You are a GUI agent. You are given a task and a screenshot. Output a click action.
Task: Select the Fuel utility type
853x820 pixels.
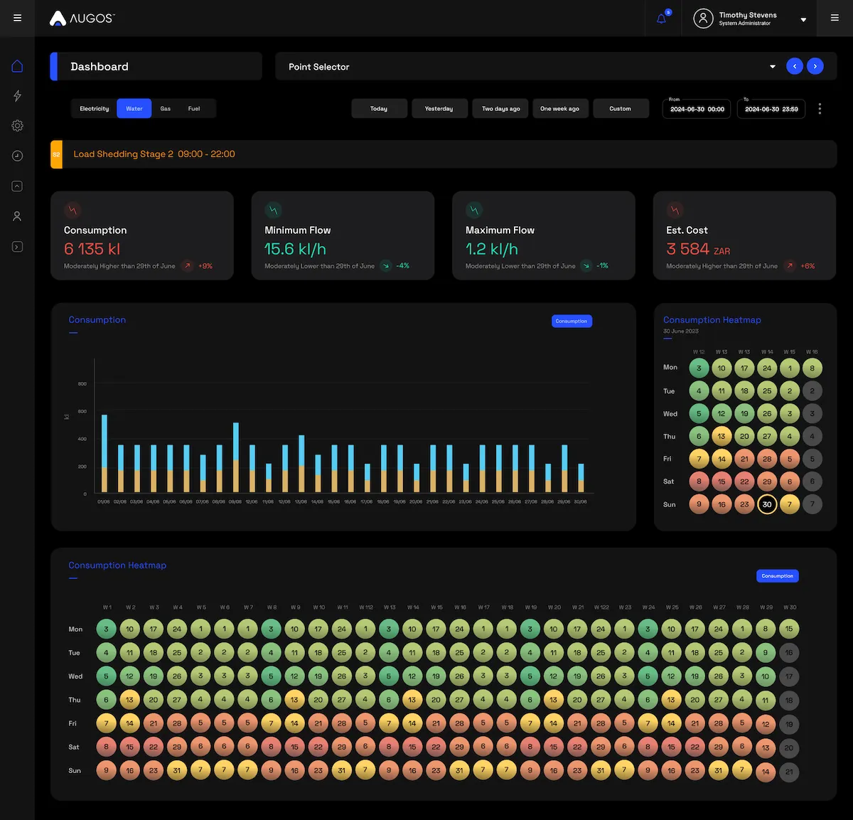click(194, 109)
